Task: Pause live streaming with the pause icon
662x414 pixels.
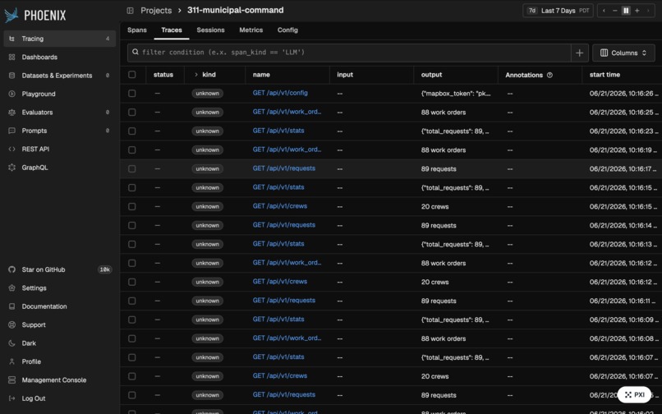Action: click(626, 11)
